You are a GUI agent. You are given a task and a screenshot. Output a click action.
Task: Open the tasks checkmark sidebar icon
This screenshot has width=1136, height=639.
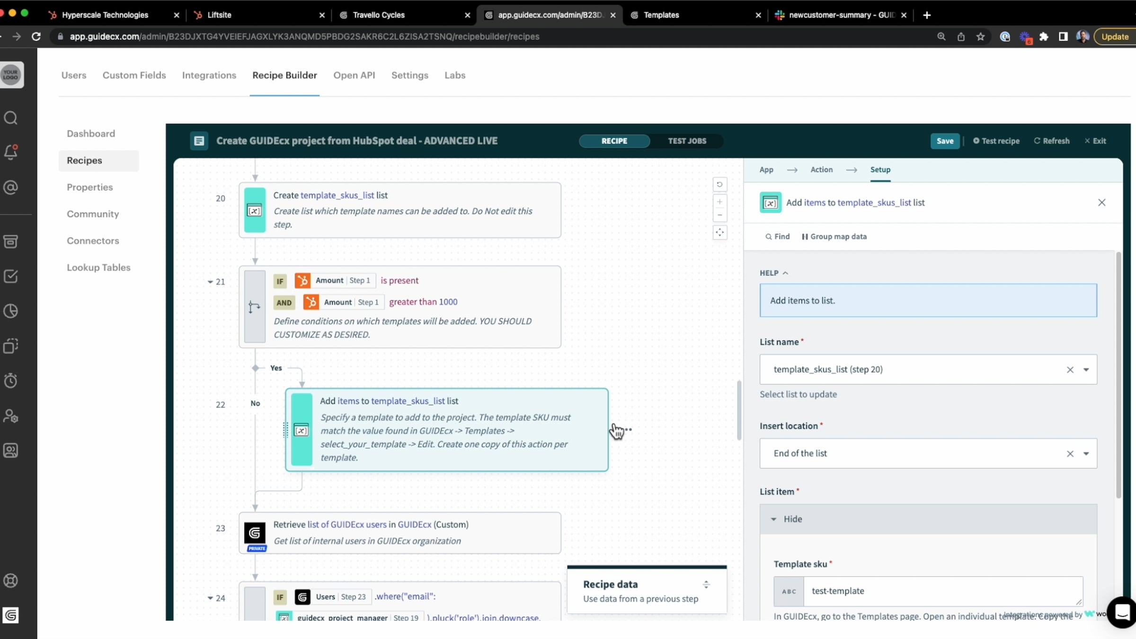[x=11, y=276]
